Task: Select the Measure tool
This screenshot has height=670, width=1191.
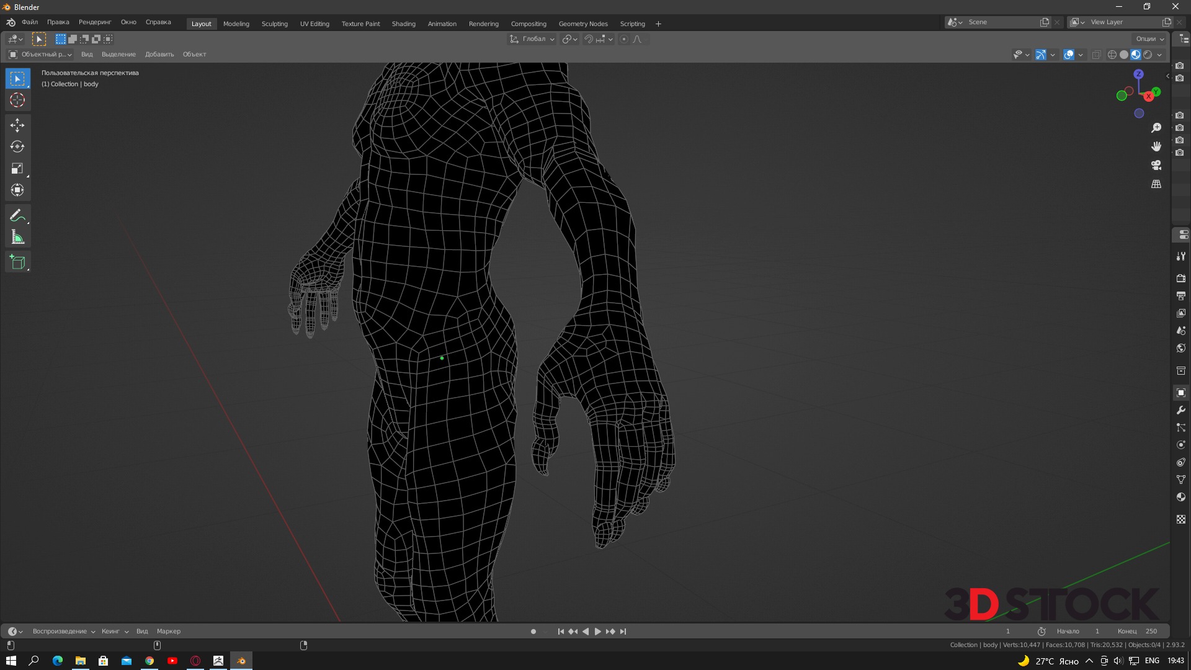Action: 17,238
